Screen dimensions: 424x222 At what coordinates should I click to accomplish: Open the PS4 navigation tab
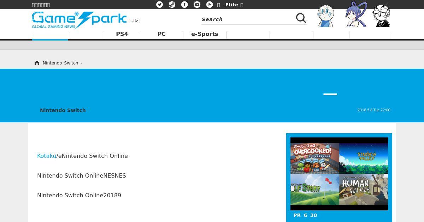pos(122,34)
